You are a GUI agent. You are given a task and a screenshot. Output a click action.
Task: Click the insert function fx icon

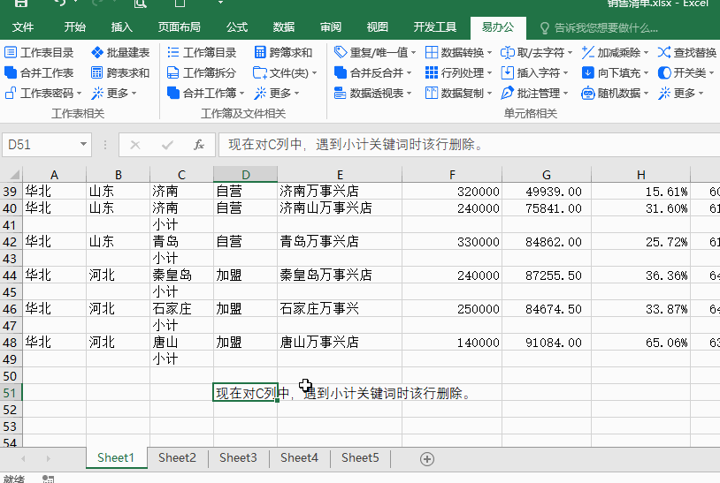[199, 146]
